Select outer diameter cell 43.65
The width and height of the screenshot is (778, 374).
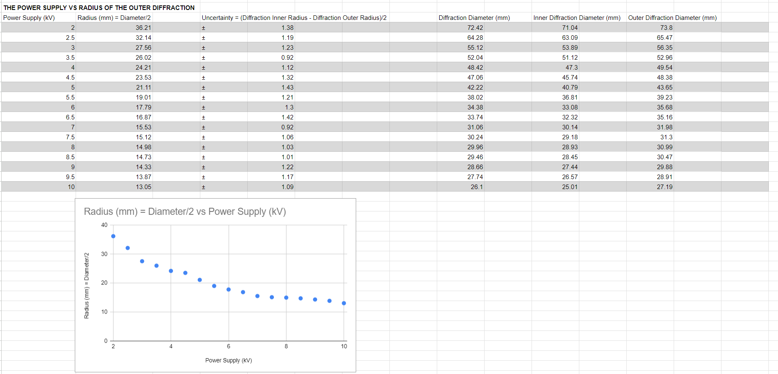[665, 87]
